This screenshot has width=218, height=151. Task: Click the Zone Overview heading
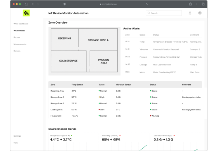point(58,22)
